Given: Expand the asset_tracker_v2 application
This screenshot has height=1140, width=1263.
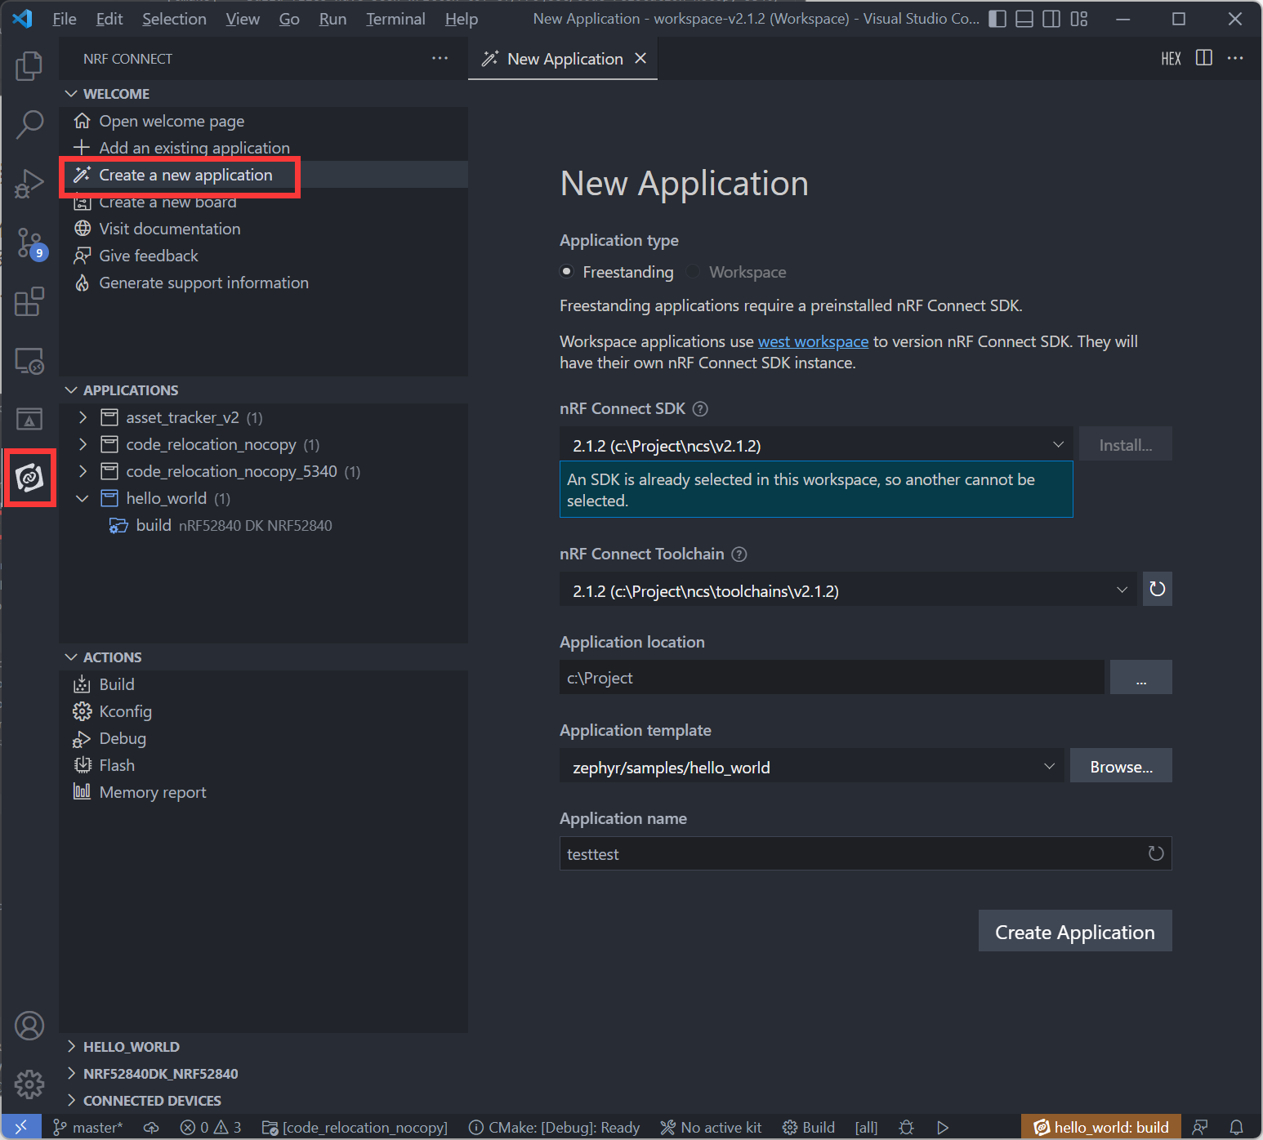Looking at the screenshot, I should click(x=83, y=417).
